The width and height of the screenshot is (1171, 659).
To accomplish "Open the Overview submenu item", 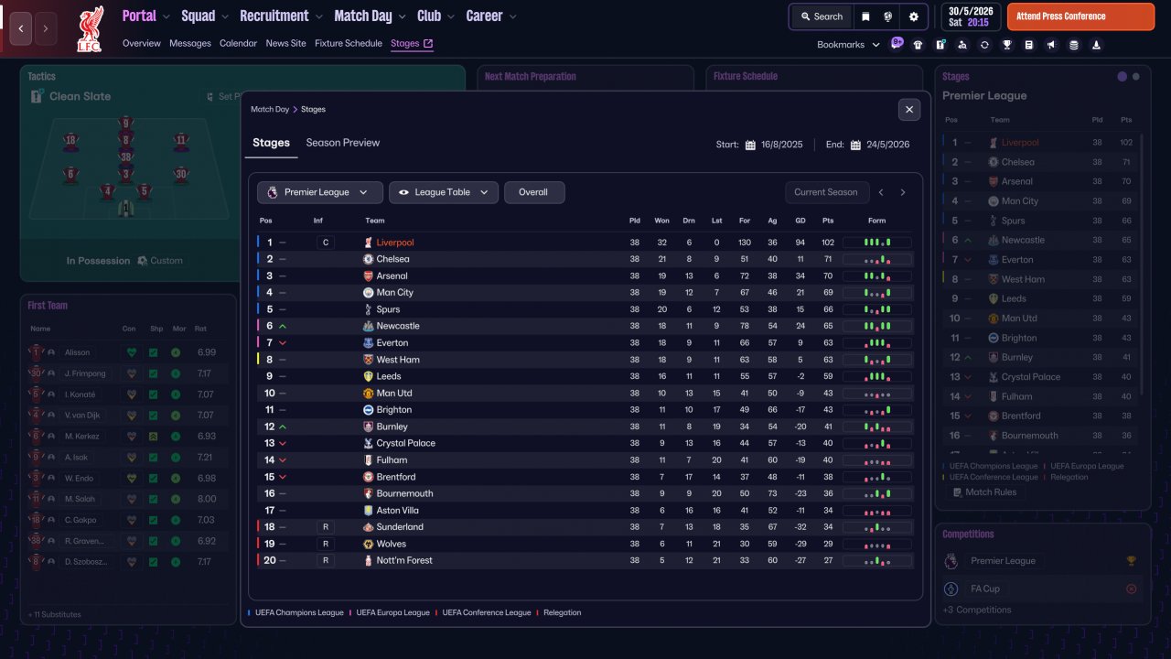I will (141, 43).
